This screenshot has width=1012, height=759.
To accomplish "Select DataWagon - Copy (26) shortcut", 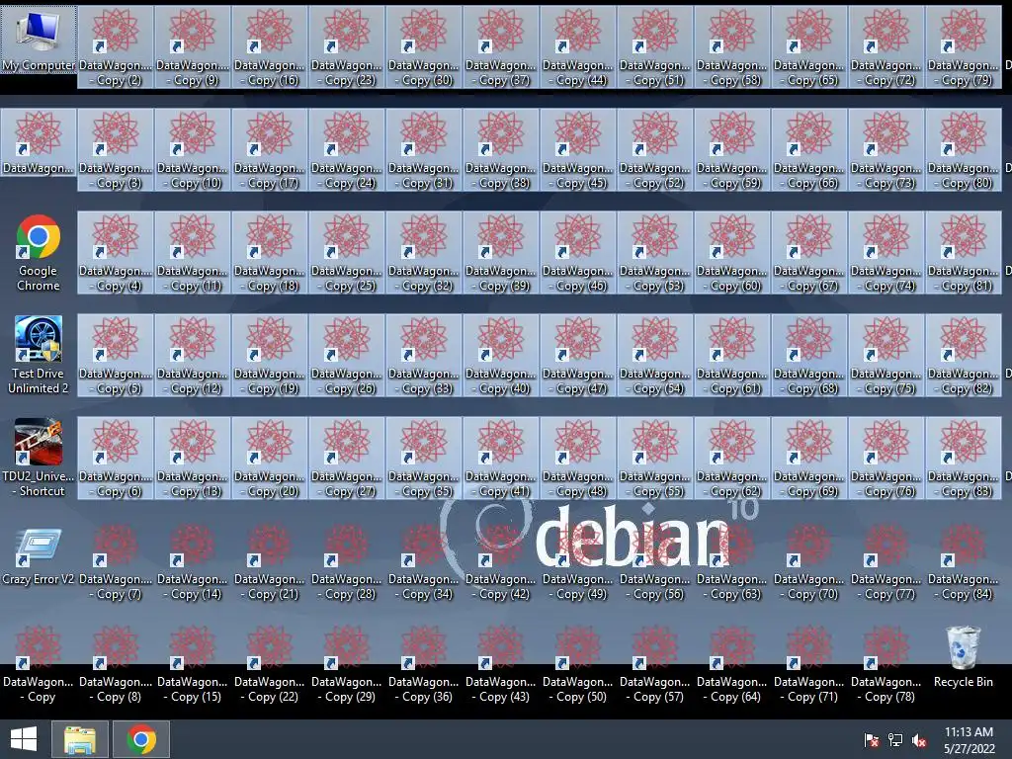I will [x=347, y=356].
